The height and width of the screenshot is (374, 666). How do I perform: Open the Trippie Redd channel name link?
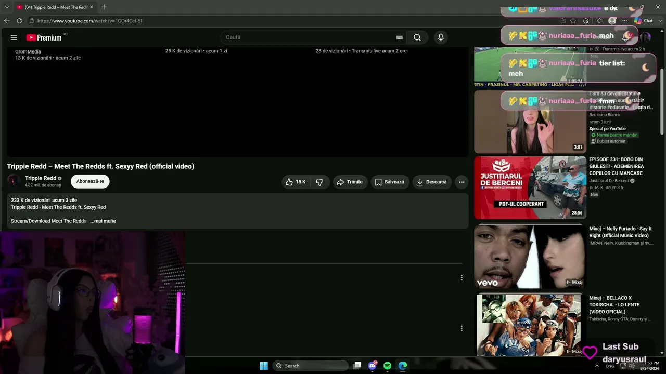coord(41,178)
